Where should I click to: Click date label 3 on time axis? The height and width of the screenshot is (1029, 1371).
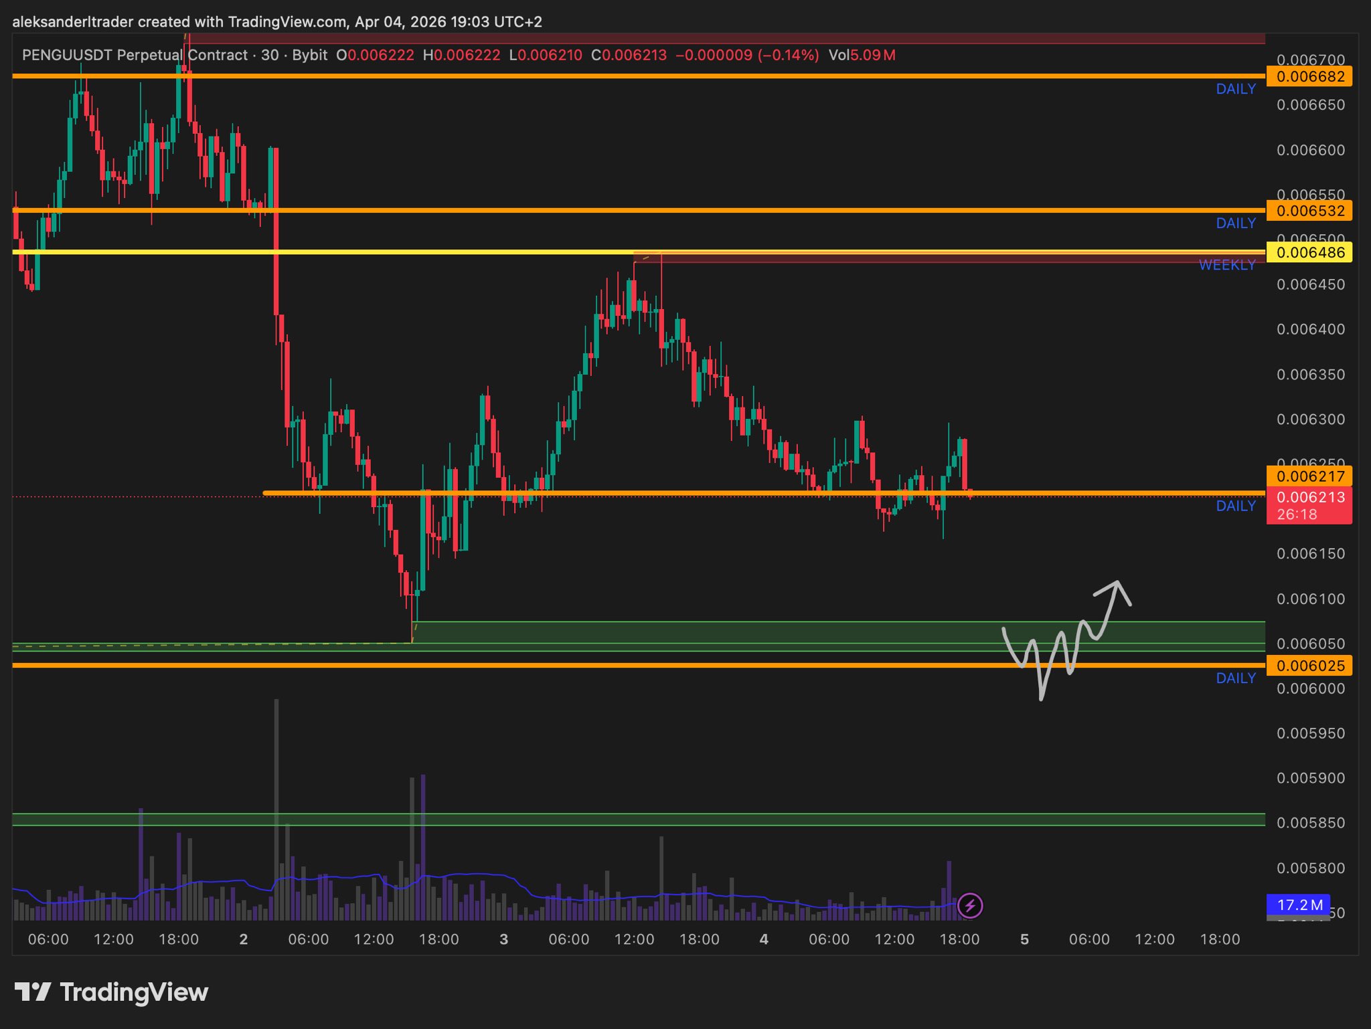coord(503,939)
